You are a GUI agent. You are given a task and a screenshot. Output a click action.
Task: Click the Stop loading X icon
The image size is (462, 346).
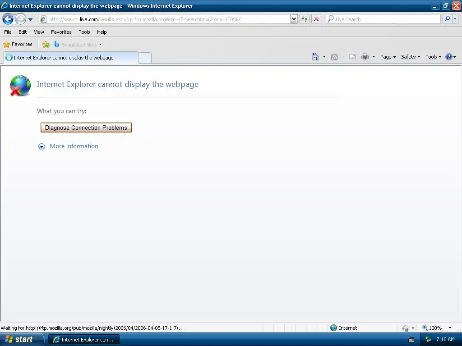tap(316, 19)
